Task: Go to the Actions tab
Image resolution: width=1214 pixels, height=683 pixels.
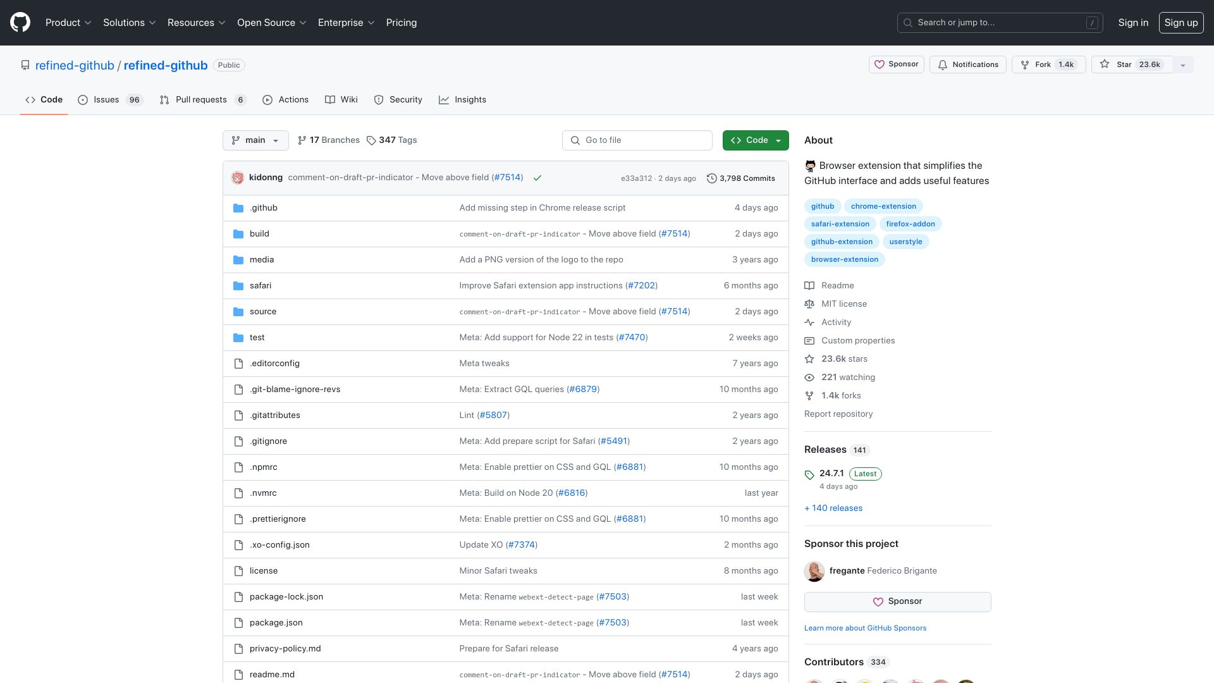Action: tap(286, 100)
